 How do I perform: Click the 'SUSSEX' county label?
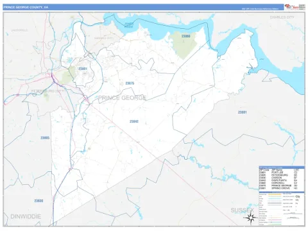[x=243, y=210]
